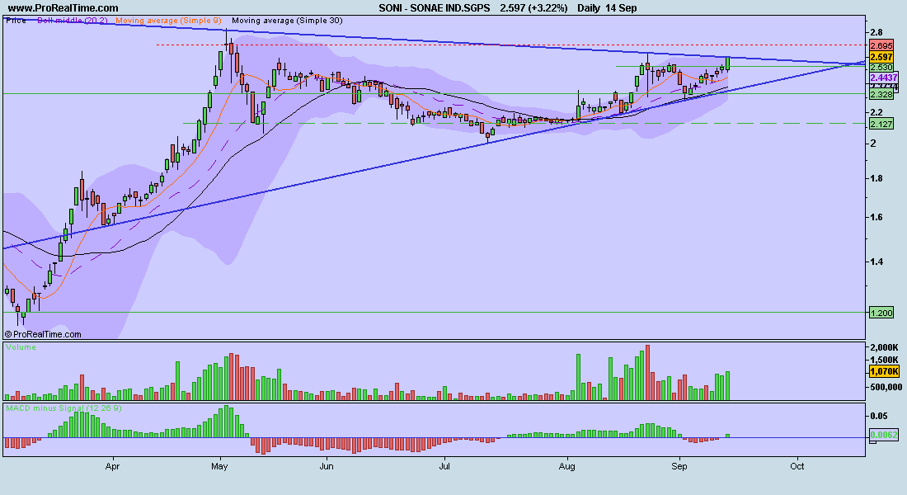Click the Daily timeframe label in the title
Image resolution: width=907 pixels, height=495 pixels.
point(589,8)
